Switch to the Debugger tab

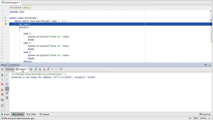tap(10, 69)
